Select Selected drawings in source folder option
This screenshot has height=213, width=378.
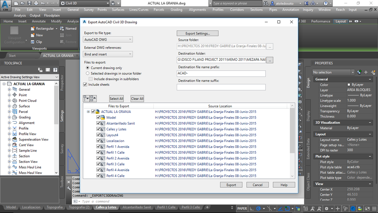coord(87,73)
